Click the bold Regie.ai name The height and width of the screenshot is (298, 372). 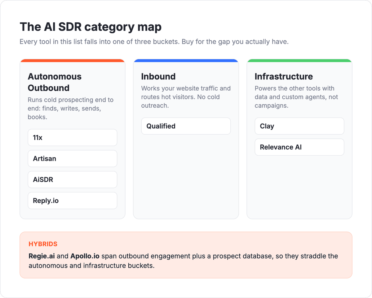tap(42, 256)
